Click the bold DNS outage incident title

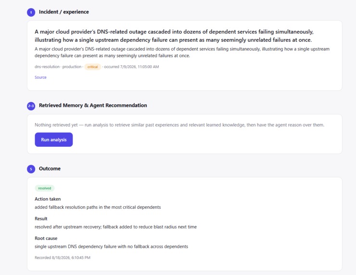coord(174,36)
